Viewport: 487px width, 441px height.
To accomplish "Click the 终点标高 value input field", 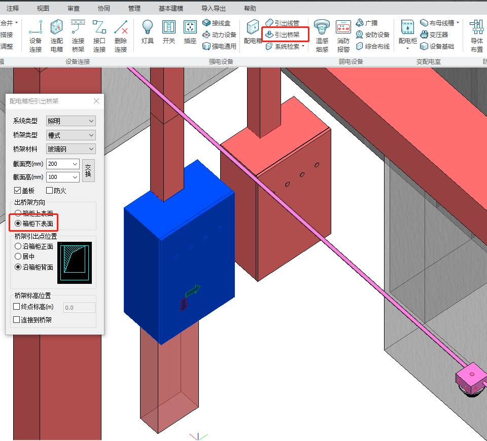I will pos(79,308).
